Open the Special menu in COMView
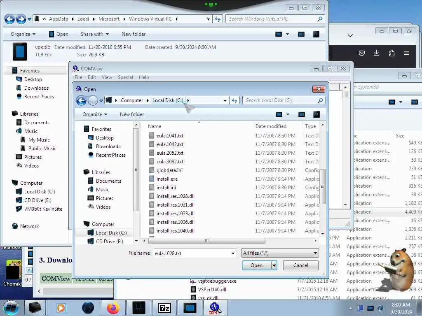Viewport: 422px width, 316px height. tap(125, 77)
